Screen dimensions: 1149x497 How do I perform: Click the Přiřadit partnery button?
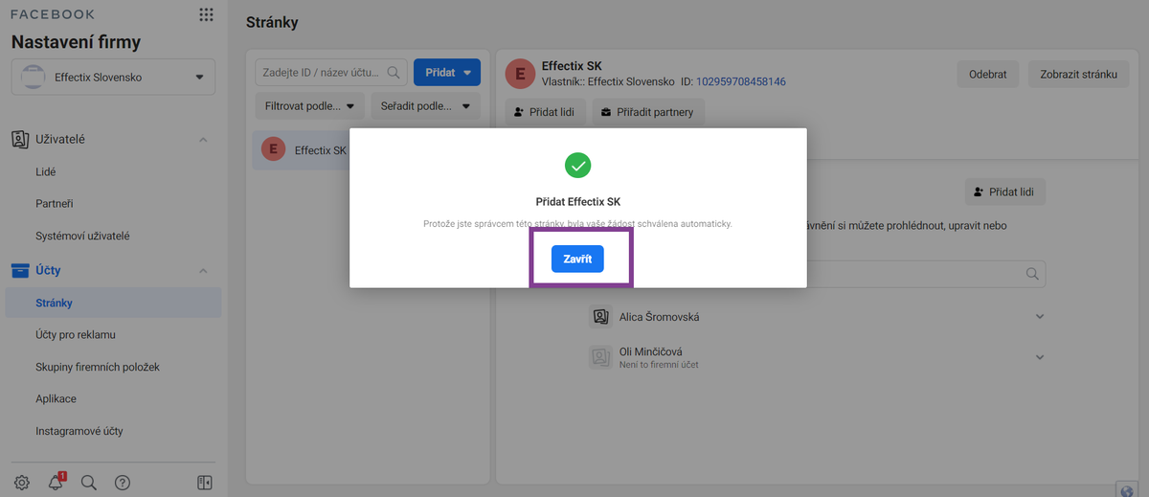click(648, 112)
